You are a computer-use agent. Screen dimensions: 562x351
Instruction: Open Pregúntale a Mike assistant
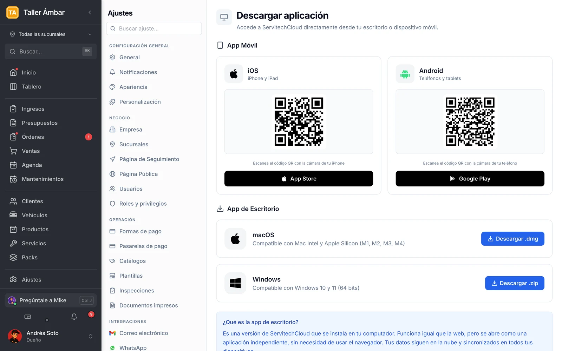pos(51,300)
